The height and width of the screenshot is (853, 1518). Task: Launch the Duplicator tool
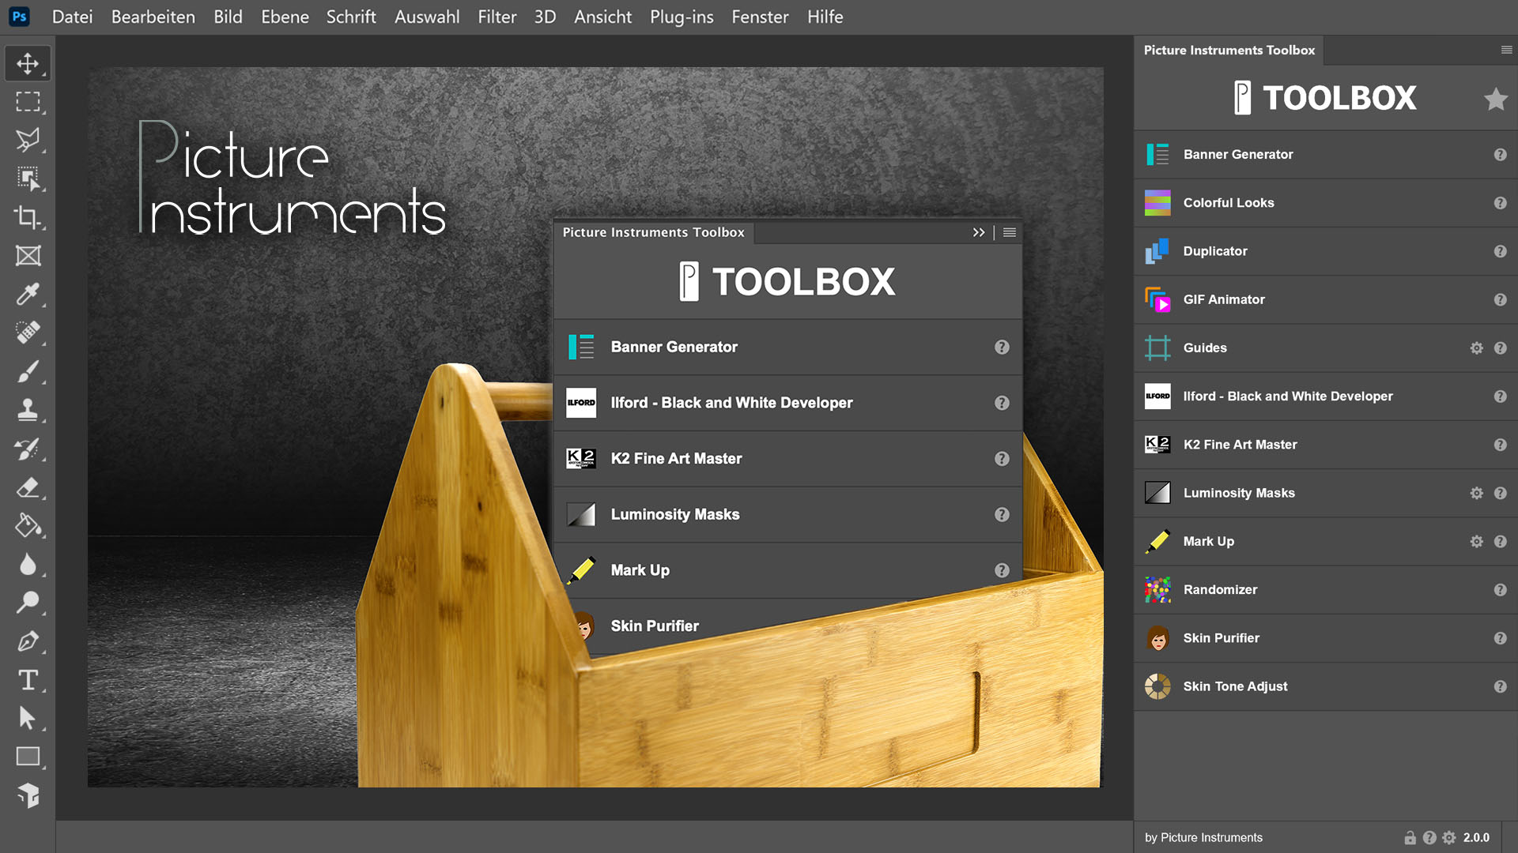coord(1326,251)
